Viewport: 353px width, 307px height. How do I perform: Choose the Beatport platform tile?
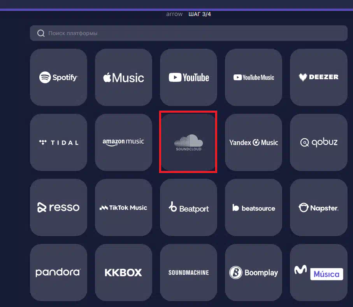[189, 208]
